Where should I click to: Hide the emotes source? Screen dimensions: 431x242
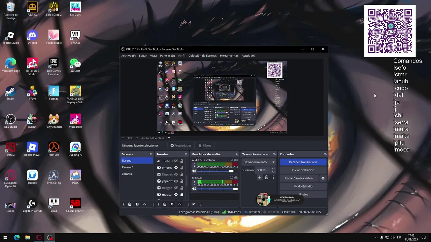[x=176, y=168]
